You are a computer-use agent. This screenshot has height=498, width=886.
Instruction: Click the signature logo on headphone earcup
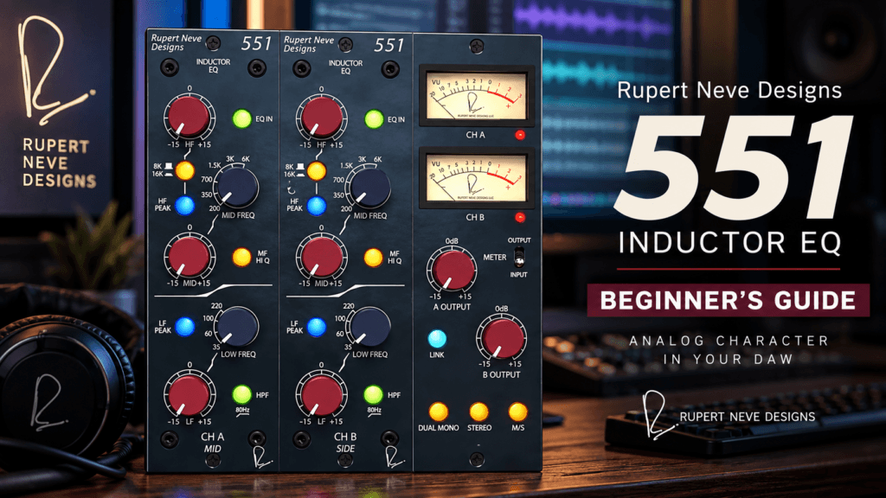click(x=48, y=403)
